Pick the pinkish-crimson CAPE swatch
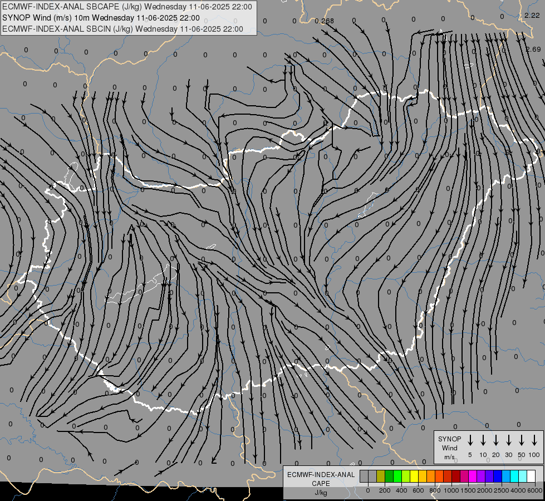The image size is (545, 501). (464, 476)
